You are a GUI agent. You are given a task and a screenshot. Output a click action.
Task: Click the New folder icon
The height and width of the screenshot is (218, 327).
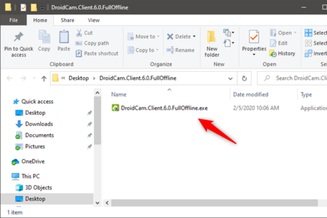[211, 37]
